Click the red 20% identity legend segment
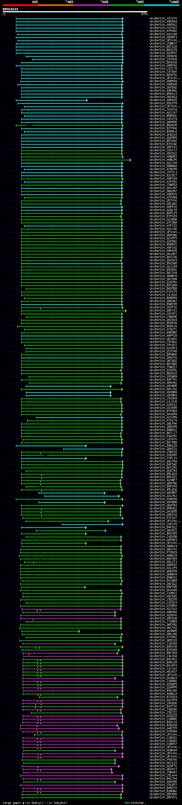182x805 pixels. 20,5
